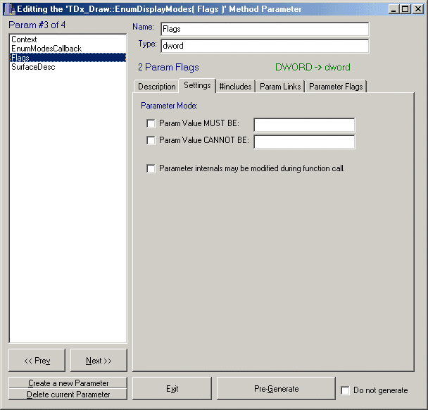428x410 pixels.
Task: Enable the Param Value MUST BE checkbox
Action: [151, 123]
